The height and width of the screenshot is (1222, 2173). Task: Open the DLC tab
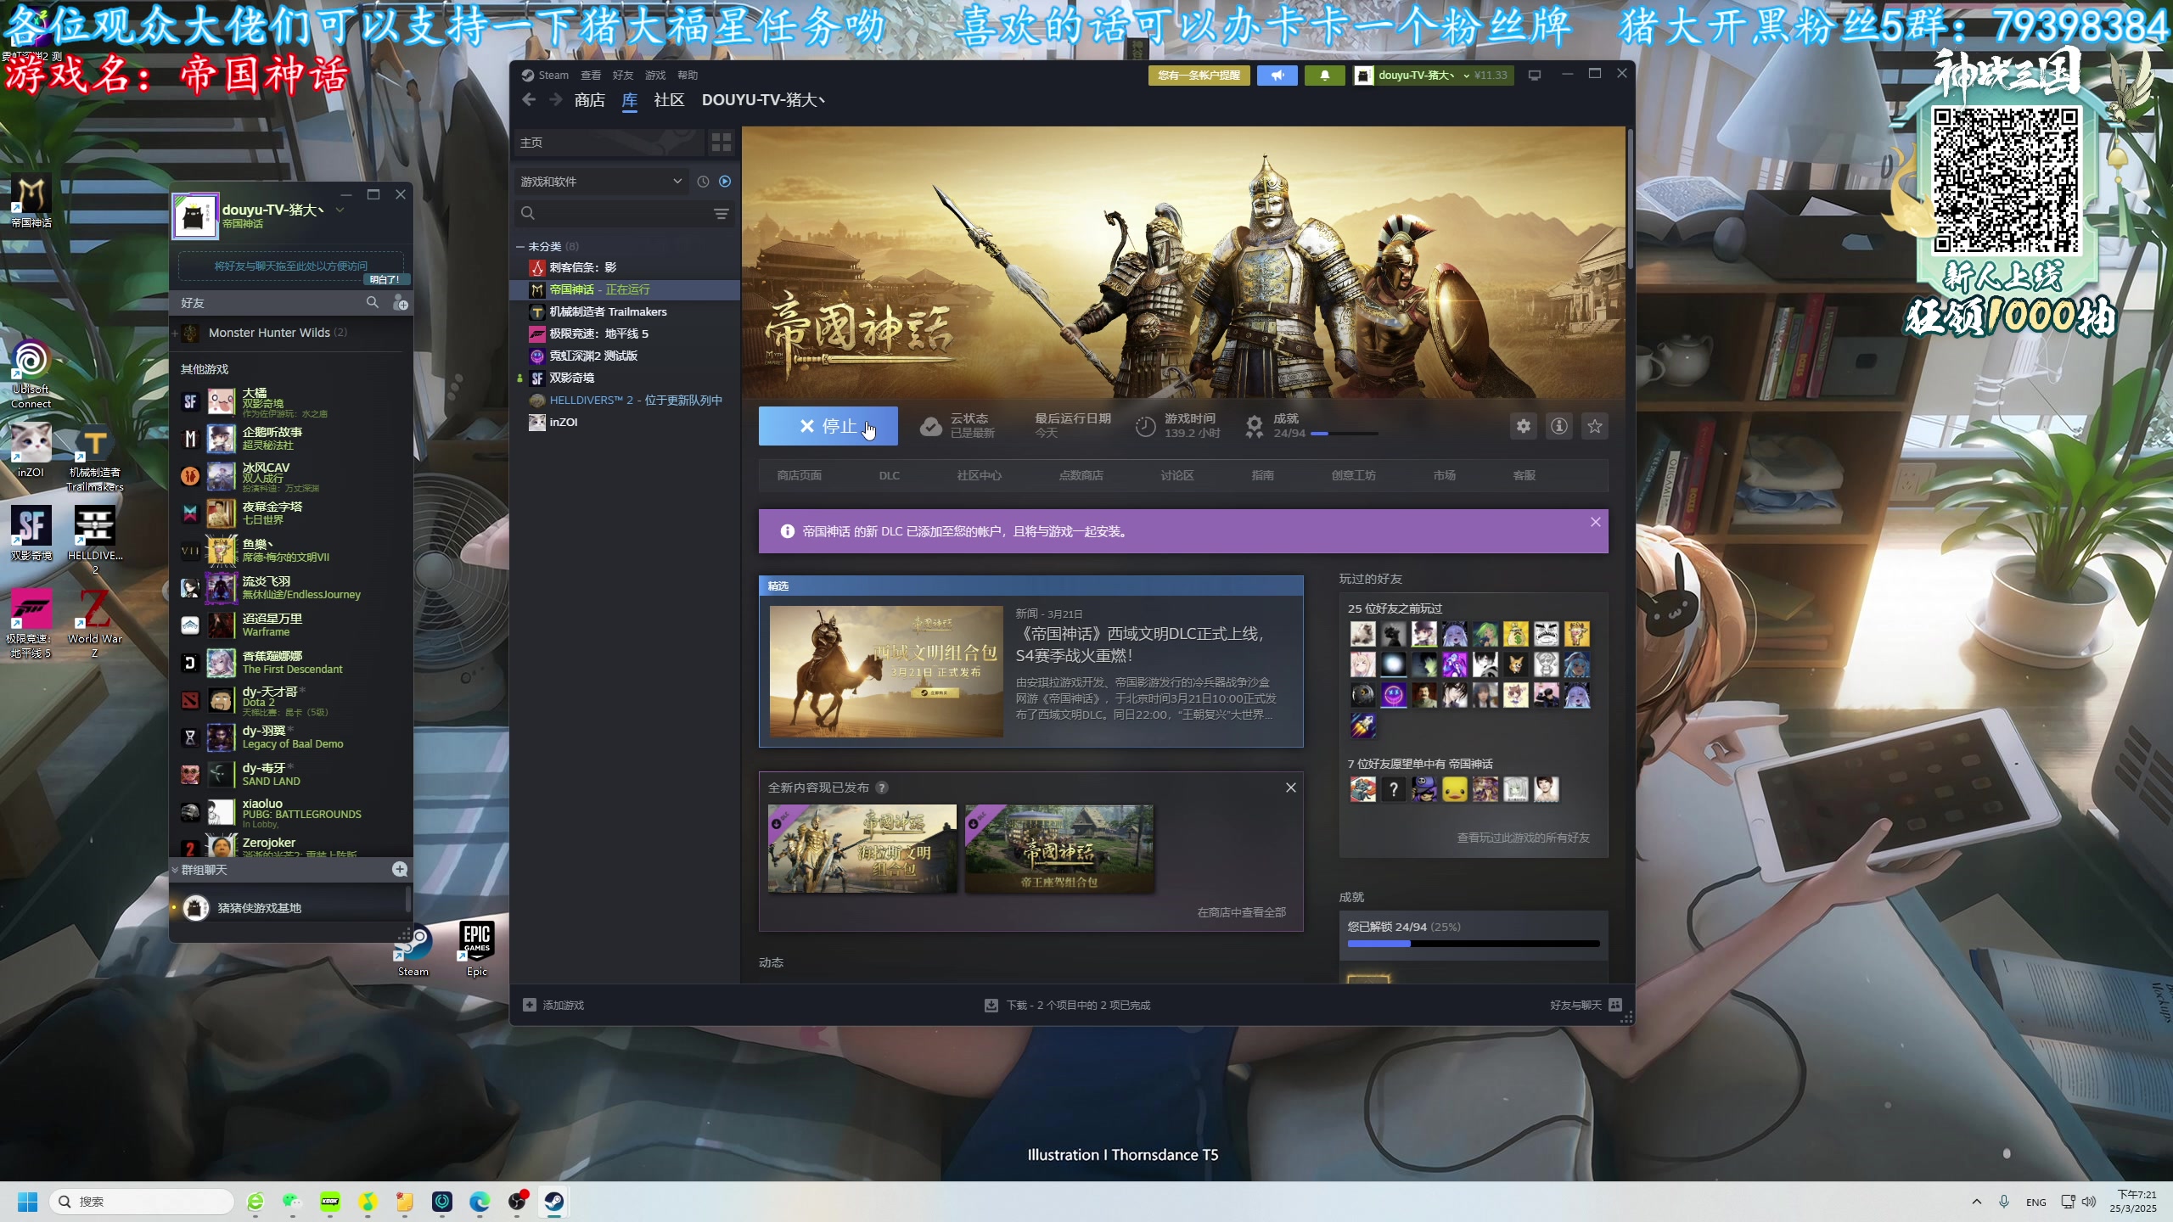pos(889,475)
